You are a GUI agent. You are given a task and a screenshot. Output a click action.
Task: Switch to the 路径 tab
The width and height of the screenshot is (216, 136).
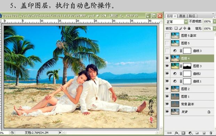pos(192,16)
